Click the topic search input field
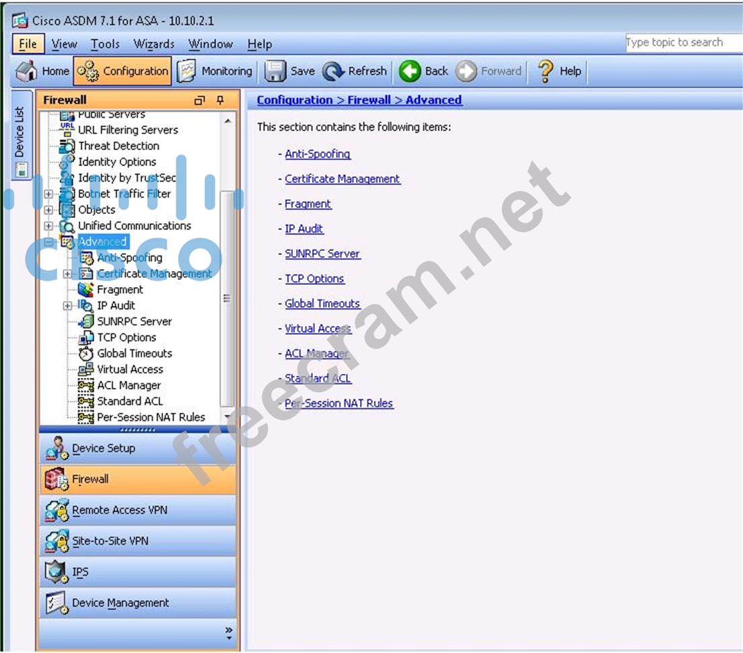This screenshot has height=653, width=743. pyautogui.click(x=681, y=42)
